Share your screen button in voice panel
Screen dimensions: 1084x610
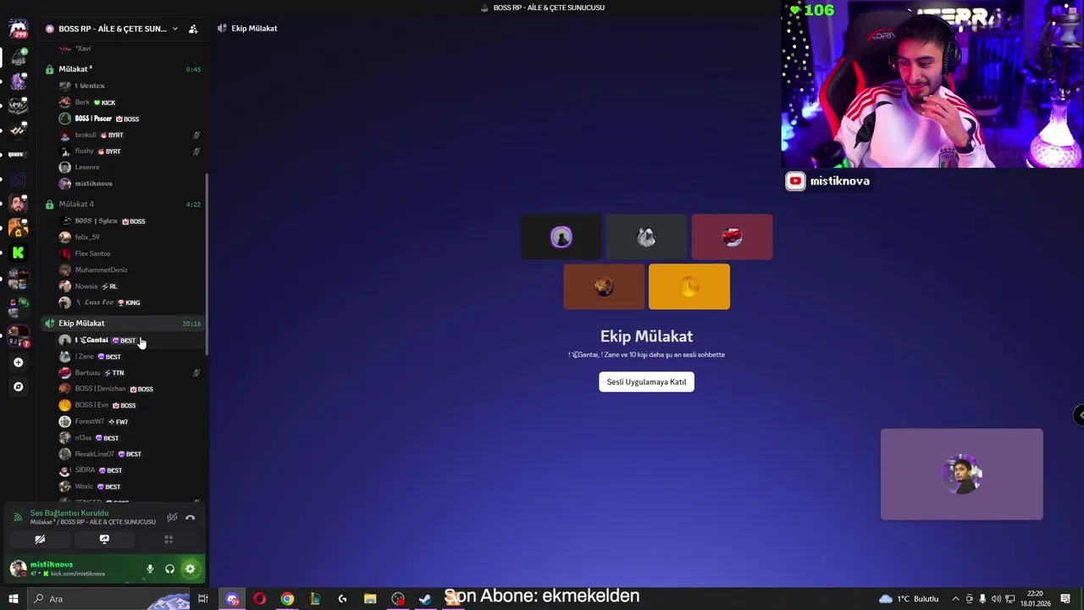point(104,540)
